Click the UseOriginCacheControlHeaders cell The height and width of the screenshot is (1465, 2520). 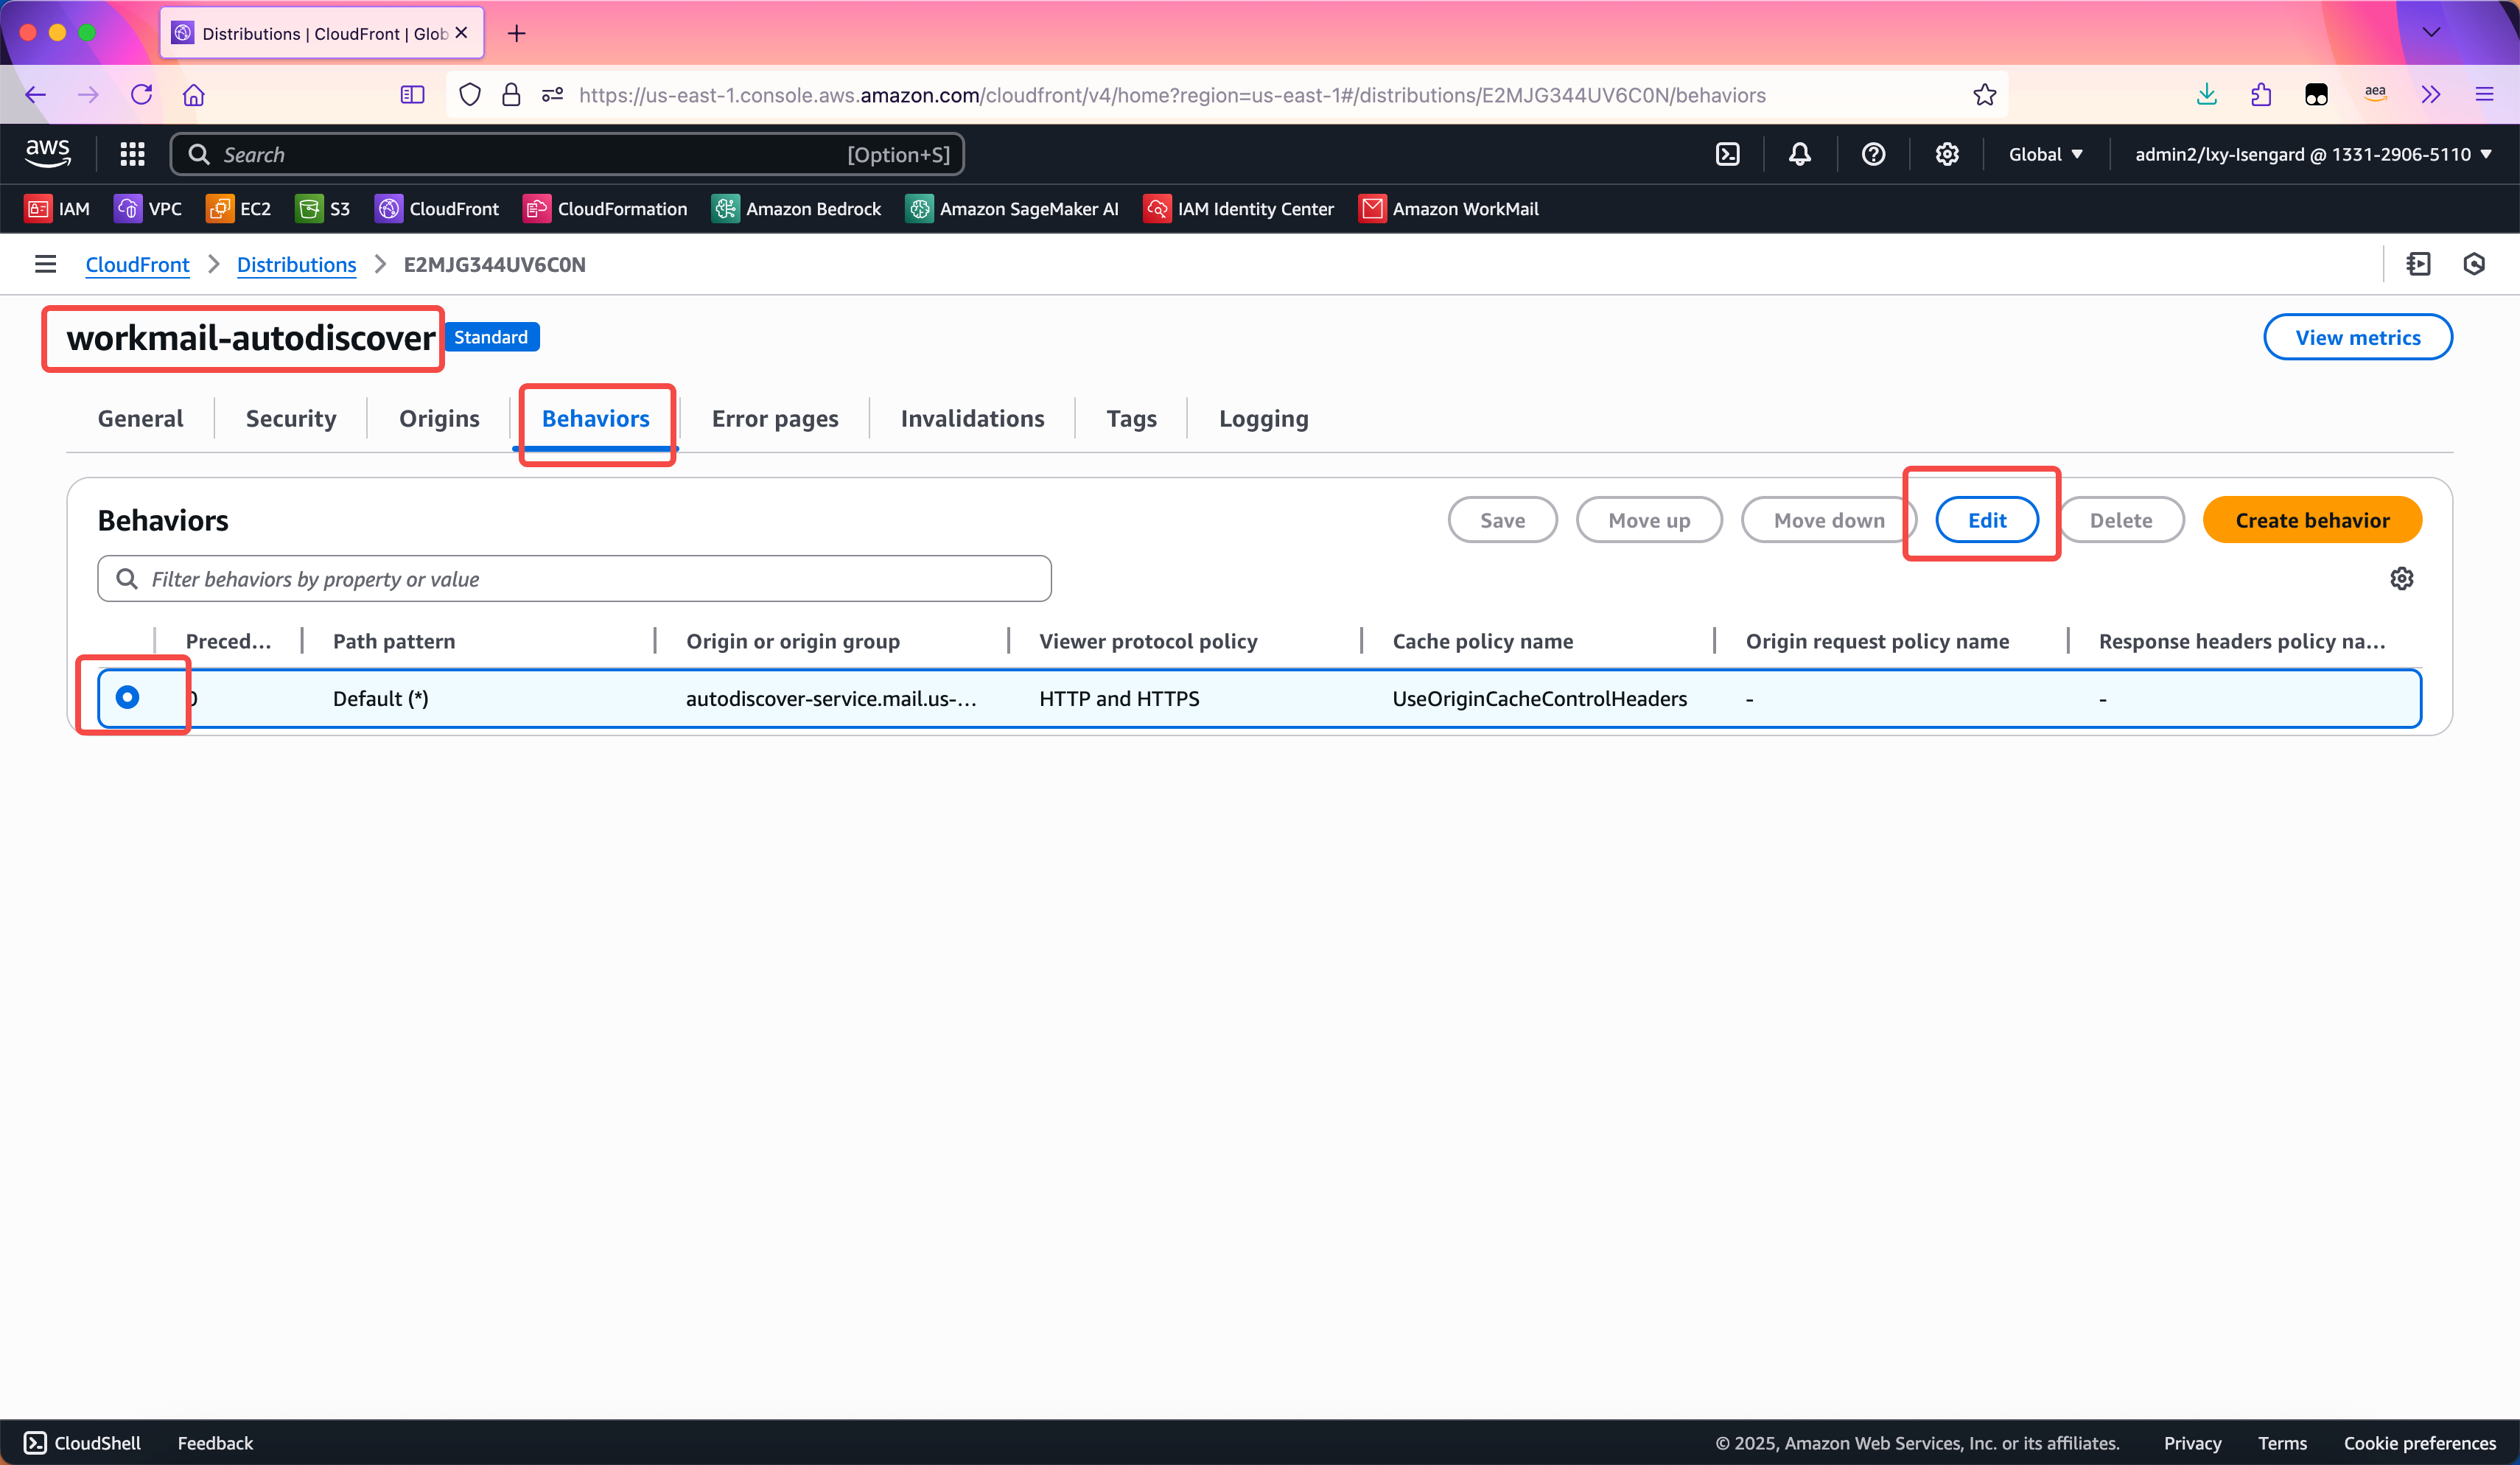[1539, 698]
